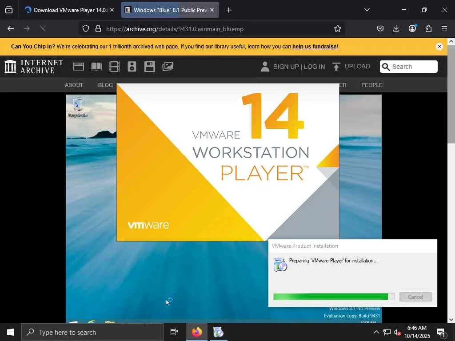Open the Windows Start menu
Image resolution: width=455 pixels, height=341 pixels.
(11, 332)
